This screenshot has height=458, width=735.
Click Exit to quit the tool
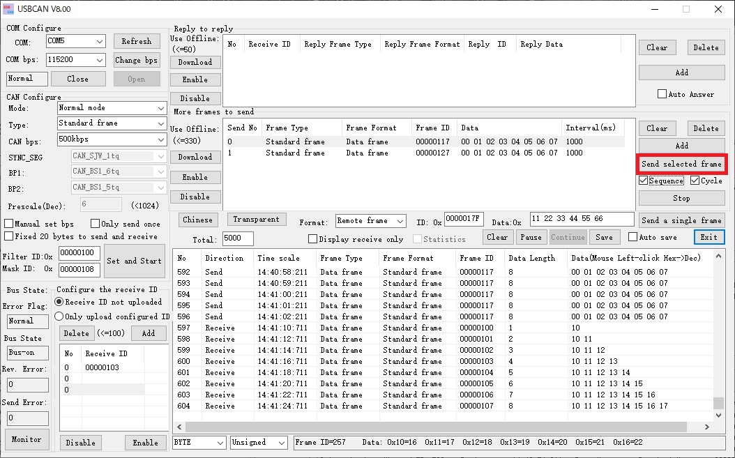click(709, 237)
